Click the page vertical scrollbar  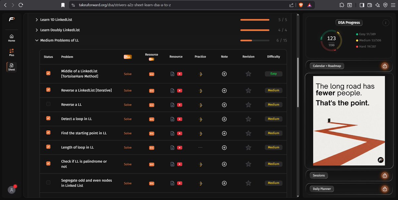298,83
